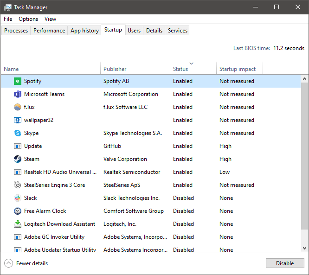Click the Disable button
This screenshot has height=275, width=309.
pos(285,263)
